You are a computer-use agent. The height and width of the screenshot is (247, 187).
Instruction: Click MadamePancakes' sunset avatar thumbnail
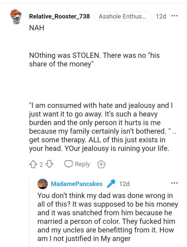coord(42,184)
